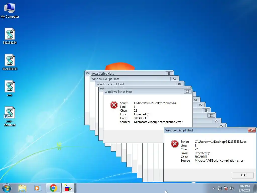Screen dimensions: 257x193
Task: Close the errir.vbs error dialog
Action: [x=187, y=91]
